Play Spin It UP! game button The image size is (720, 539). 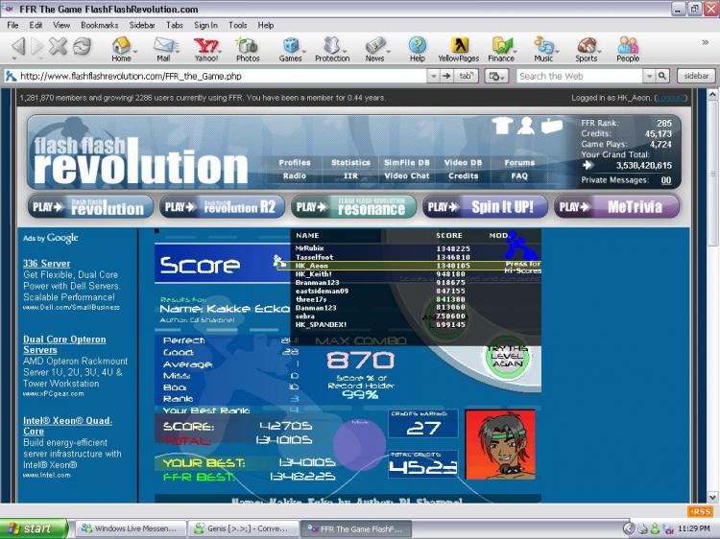tap(485, 207)
